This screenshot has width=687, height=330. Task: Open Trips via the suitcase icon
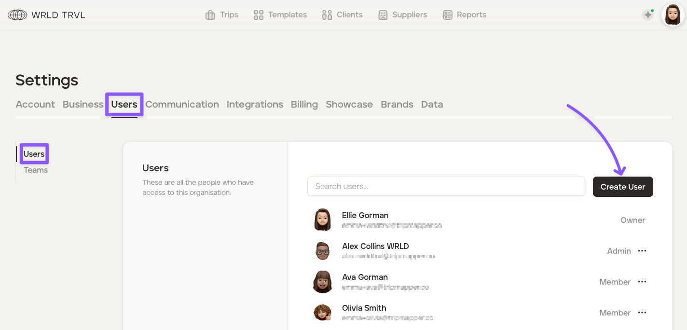(210, 15)
